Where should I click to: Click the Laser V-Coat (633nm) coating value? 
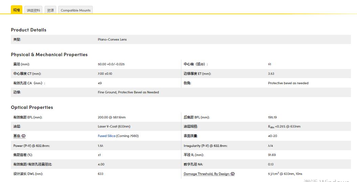(114, 127)
